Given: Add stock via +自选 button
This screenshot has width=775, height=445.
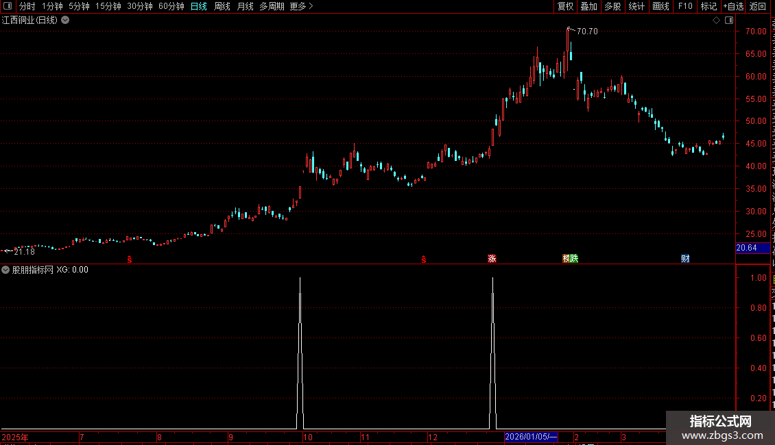Looking at the screenshot, I should [x=733, y=6].
